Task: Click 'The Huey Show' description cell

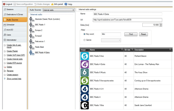Action: [x=141, y=72]
